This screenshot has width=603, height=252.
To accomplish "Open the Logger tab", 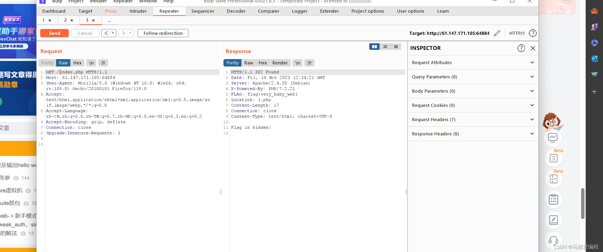I will pyautogui.click(x=299, y=11).
